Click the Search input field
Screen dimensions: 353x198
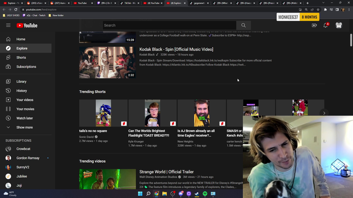click(169, 25)
